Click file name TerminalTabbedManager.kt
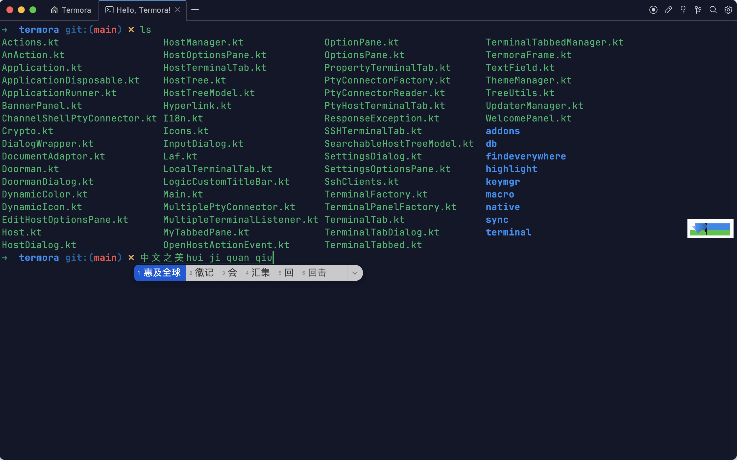This screenshot has width=737, height=460. [x=555, y=42]
